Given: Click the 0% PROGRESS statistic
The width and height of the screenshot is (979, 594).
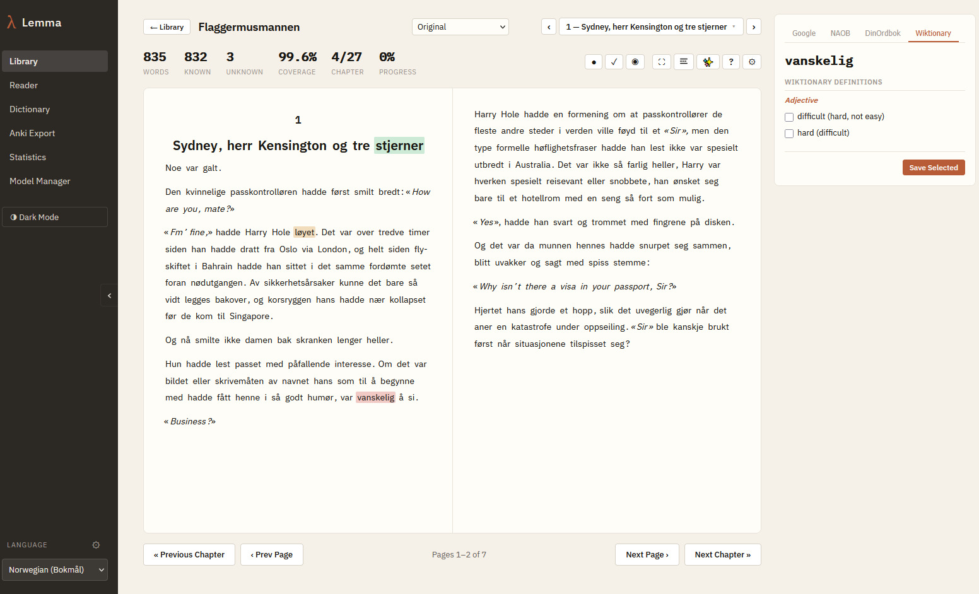Looking at the screenshot, I should point(397,63).
